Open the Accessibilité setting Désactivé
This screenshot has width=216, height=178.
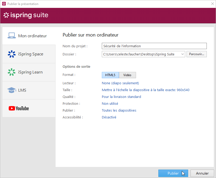pyautogui.click(x=109, y=117)
